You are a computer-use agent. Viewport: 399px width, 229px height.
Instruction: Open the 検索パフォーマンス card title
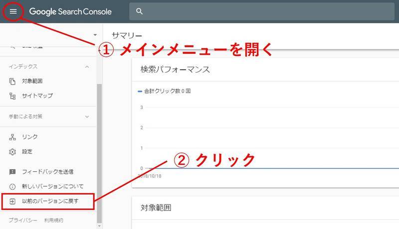[x=175, y=69]
